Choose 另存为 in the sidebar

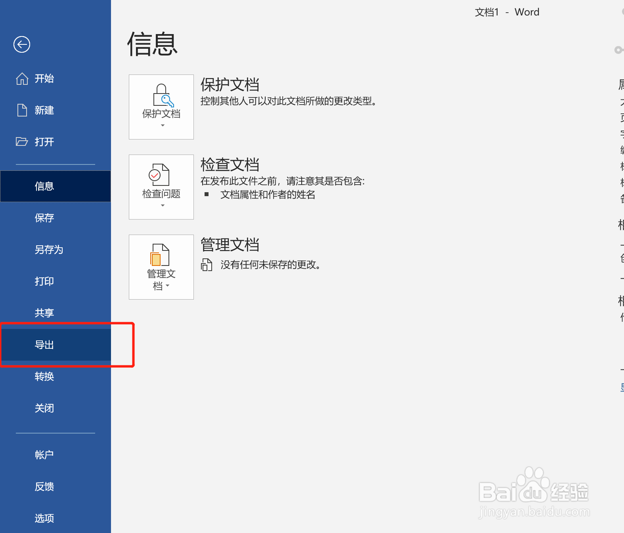pos(56,250)
